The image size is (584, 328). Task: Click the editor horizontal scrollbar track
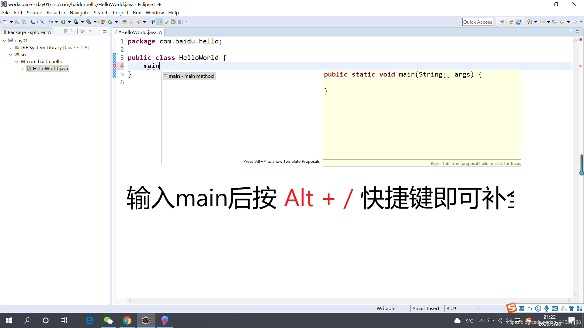point(349,301)
